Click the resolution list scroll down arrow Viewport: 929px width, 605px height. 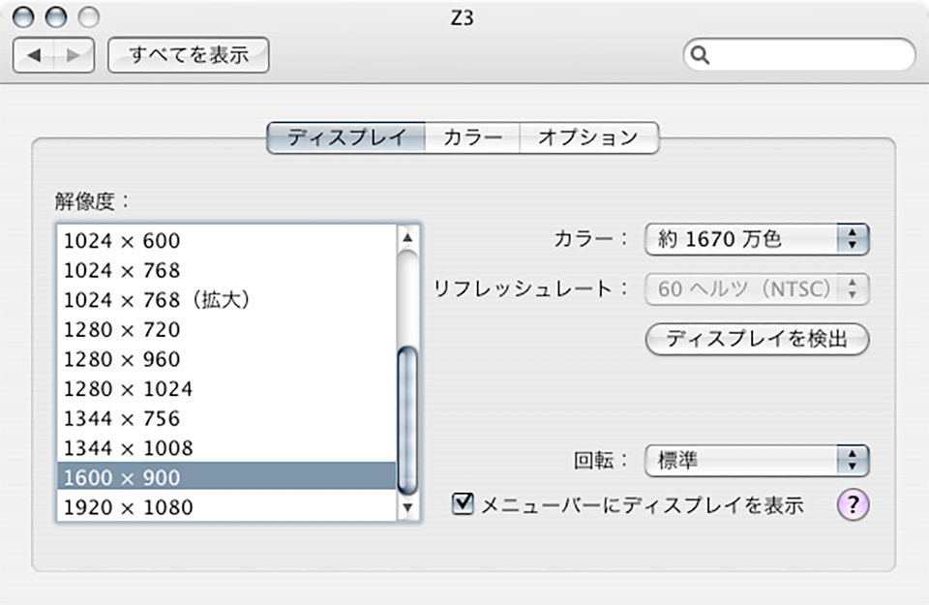(407, 508)
